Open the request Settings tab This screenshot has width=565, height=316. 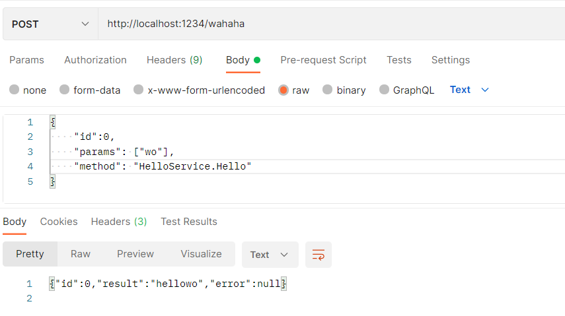pyautogui.click(x=451, y=60)
